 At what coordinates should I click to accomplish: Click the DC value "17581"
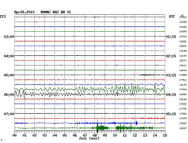tap(183, 114)
